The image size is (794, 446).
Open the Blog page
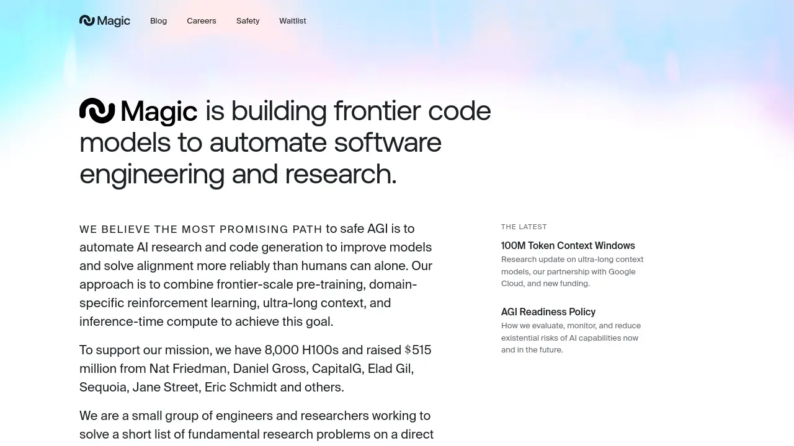click(x=158, y=21)
